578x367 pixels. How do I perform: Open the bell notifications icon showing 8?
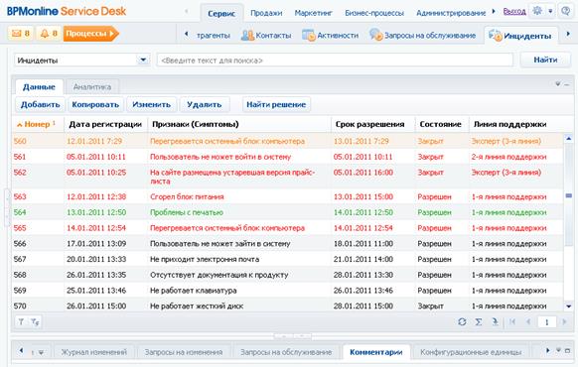pyautogui.click(x=49, y=34)
